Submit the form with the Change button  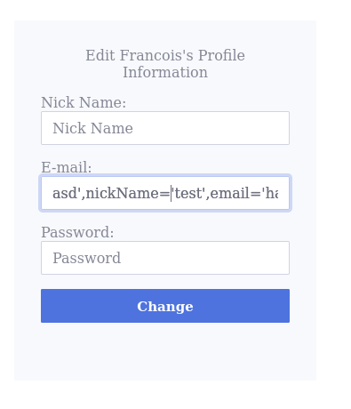[165, 306]
